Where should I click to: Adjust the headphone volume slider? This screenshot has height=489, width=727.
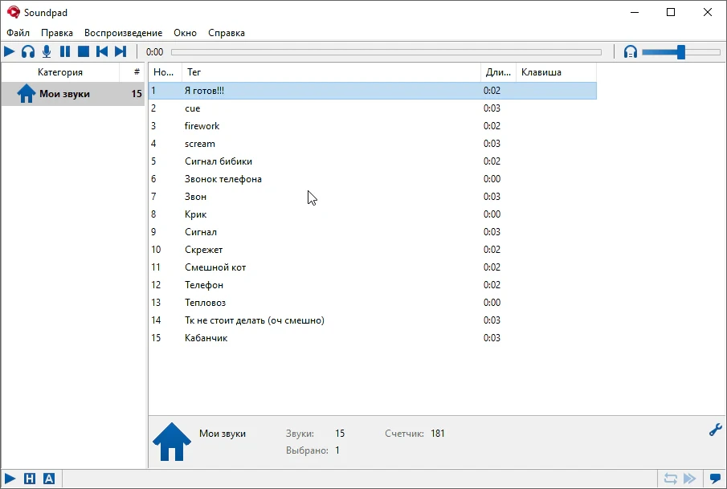pyautogui.click(x=680, y=52)
